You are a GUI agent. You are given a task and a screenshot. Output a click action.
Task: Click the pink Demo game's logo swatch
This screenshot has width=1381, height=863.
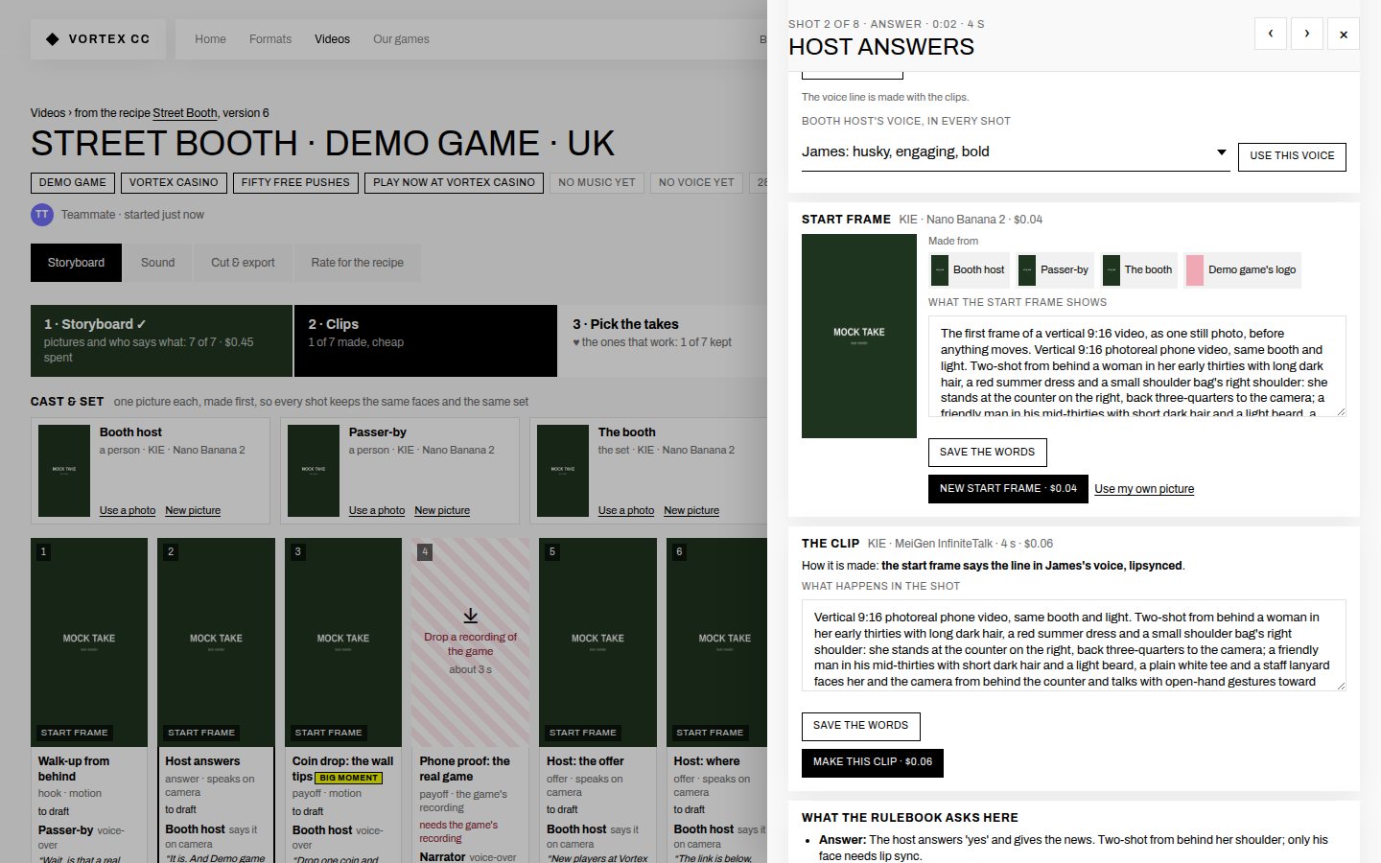pos(1195,270)
